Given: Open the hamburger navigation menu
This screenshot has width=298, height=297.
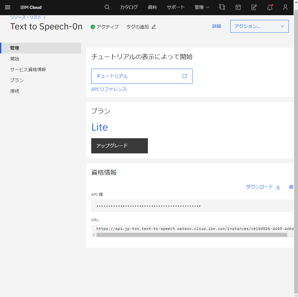Looking at the screenshot, I should point(8,7).
